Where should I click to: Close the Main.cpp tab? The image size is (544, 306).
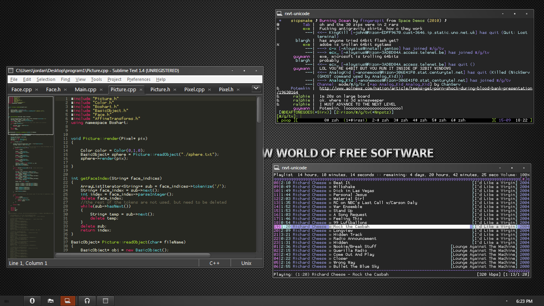point(101,90)
